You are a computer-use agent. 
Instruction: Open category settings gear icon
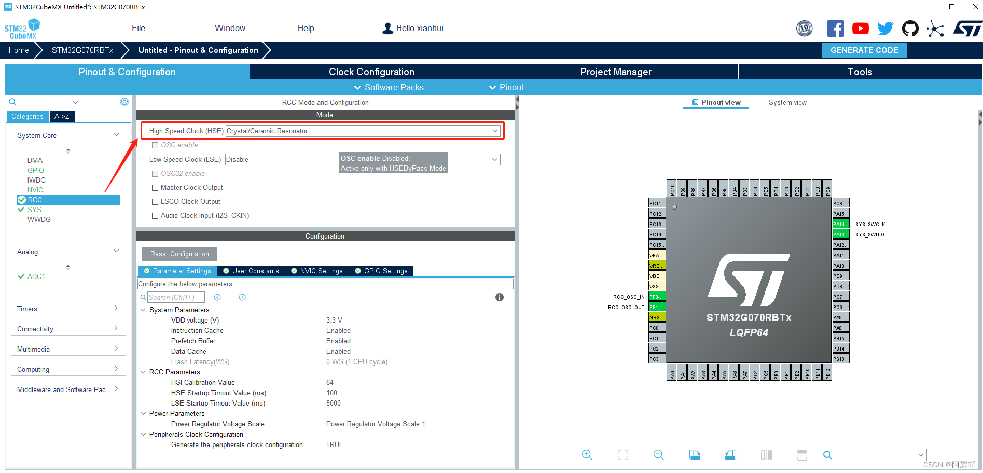tap(124, 102)
